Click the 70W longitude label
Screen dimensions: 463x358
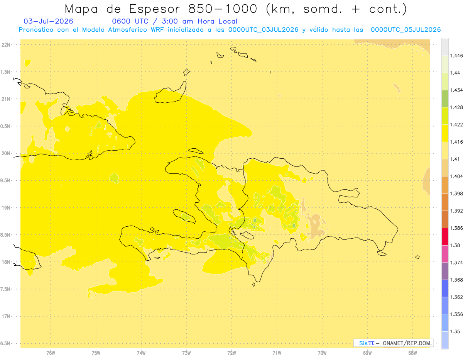pos(322,353)
